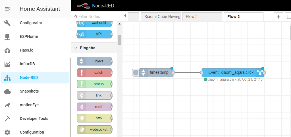Open the partially hidden first flow tab
The image size is (291, 137).
pyautogui.click(x=134, y=17)
